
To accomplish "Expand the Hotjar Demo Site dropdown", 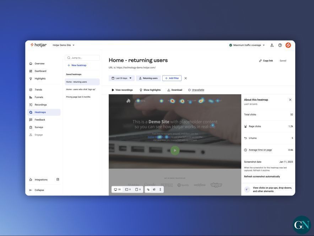I will (64, 45).
